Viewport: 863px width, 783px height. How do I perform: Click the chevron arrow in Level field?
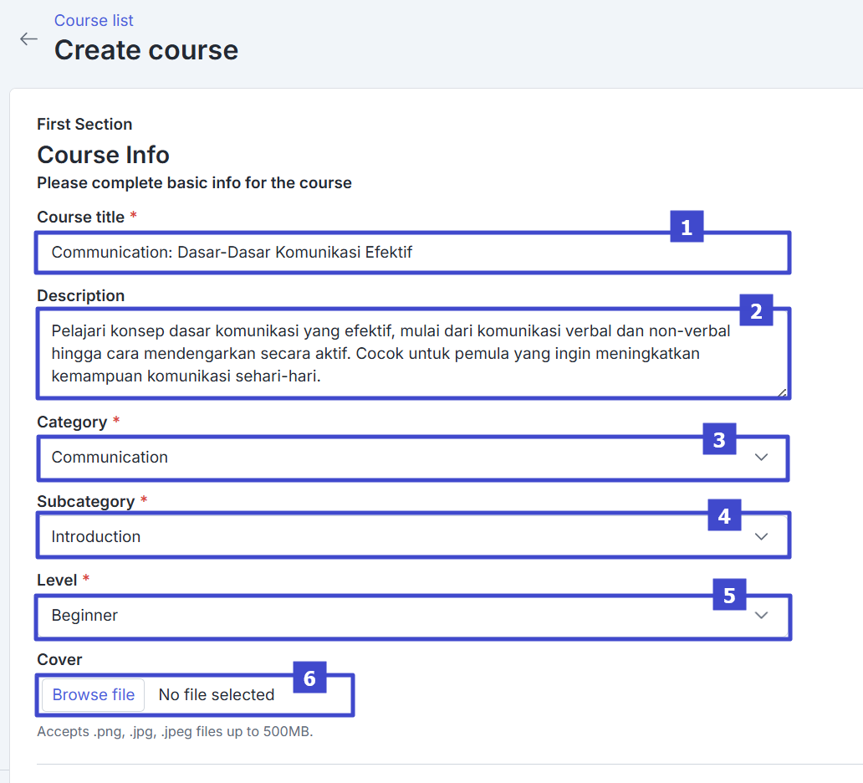[761, 616]
